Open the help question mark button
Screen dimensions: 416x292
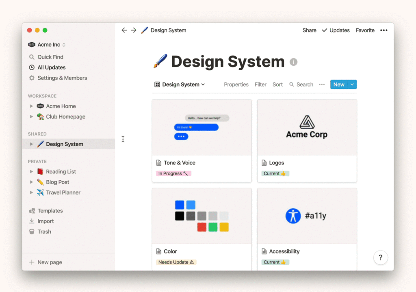pos(380,257)
